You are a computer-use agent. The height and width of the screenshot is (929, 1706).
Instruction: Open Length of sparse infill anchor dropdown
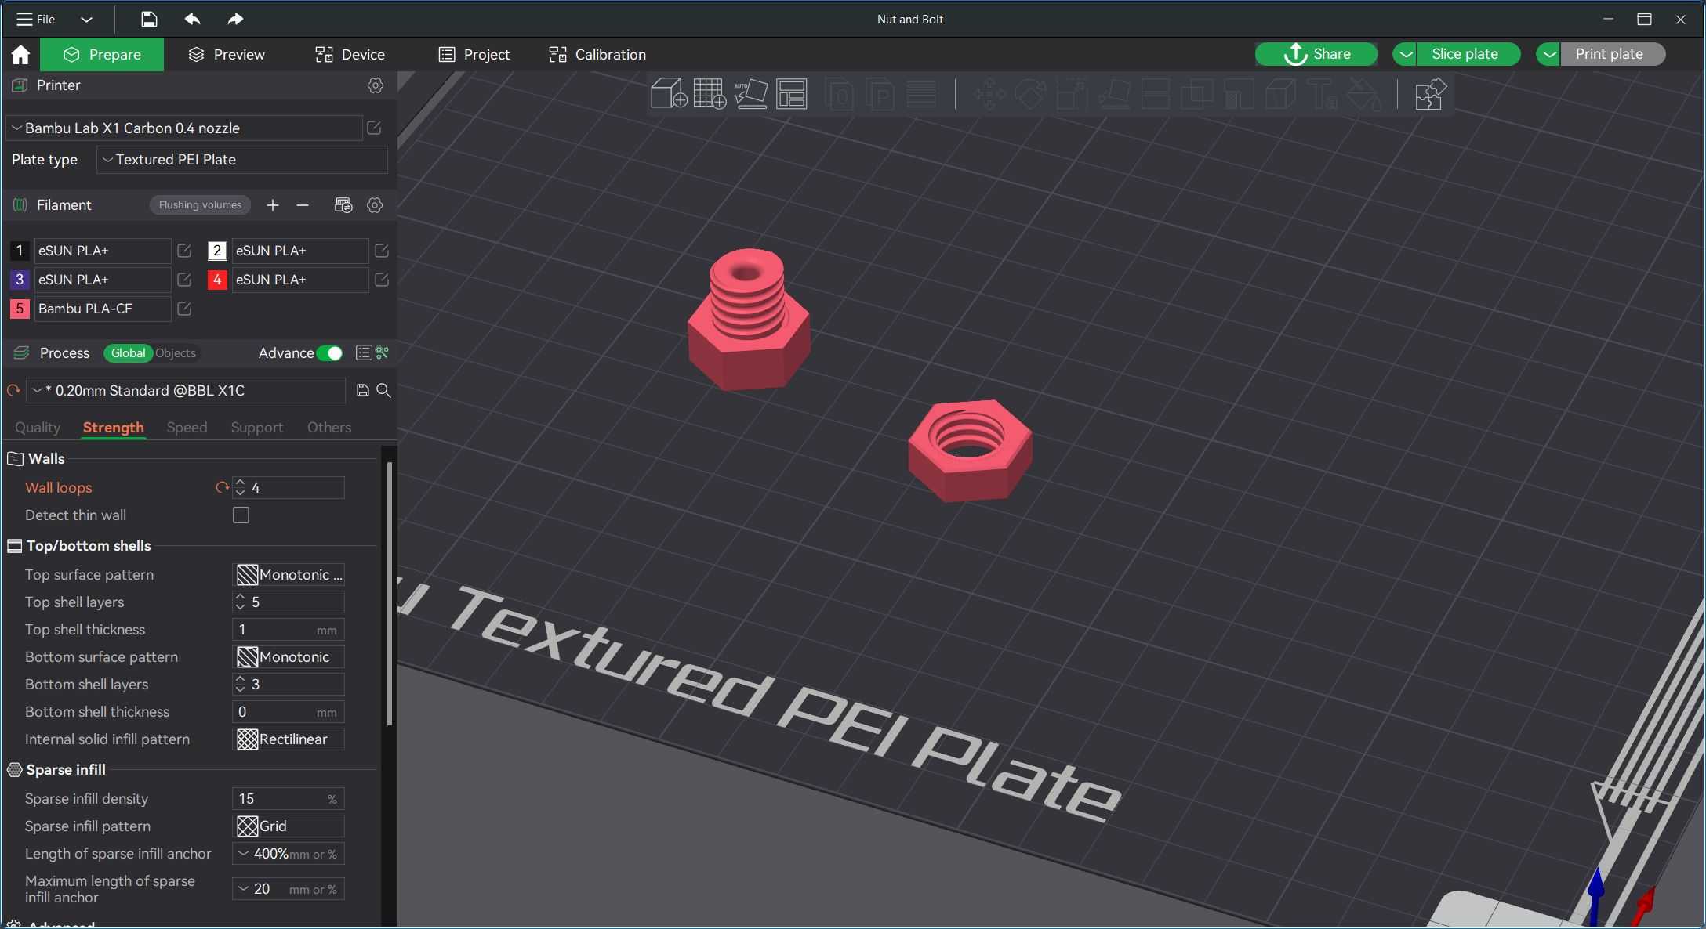[x=289, y=854]
